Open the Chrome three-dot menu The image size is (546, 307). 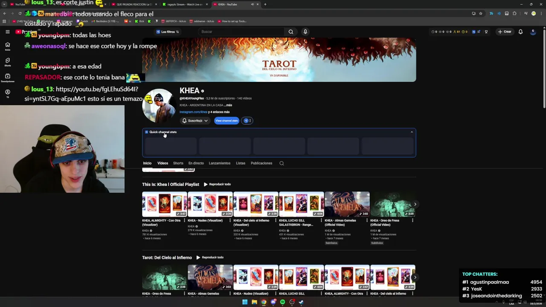tap(541, 13)
